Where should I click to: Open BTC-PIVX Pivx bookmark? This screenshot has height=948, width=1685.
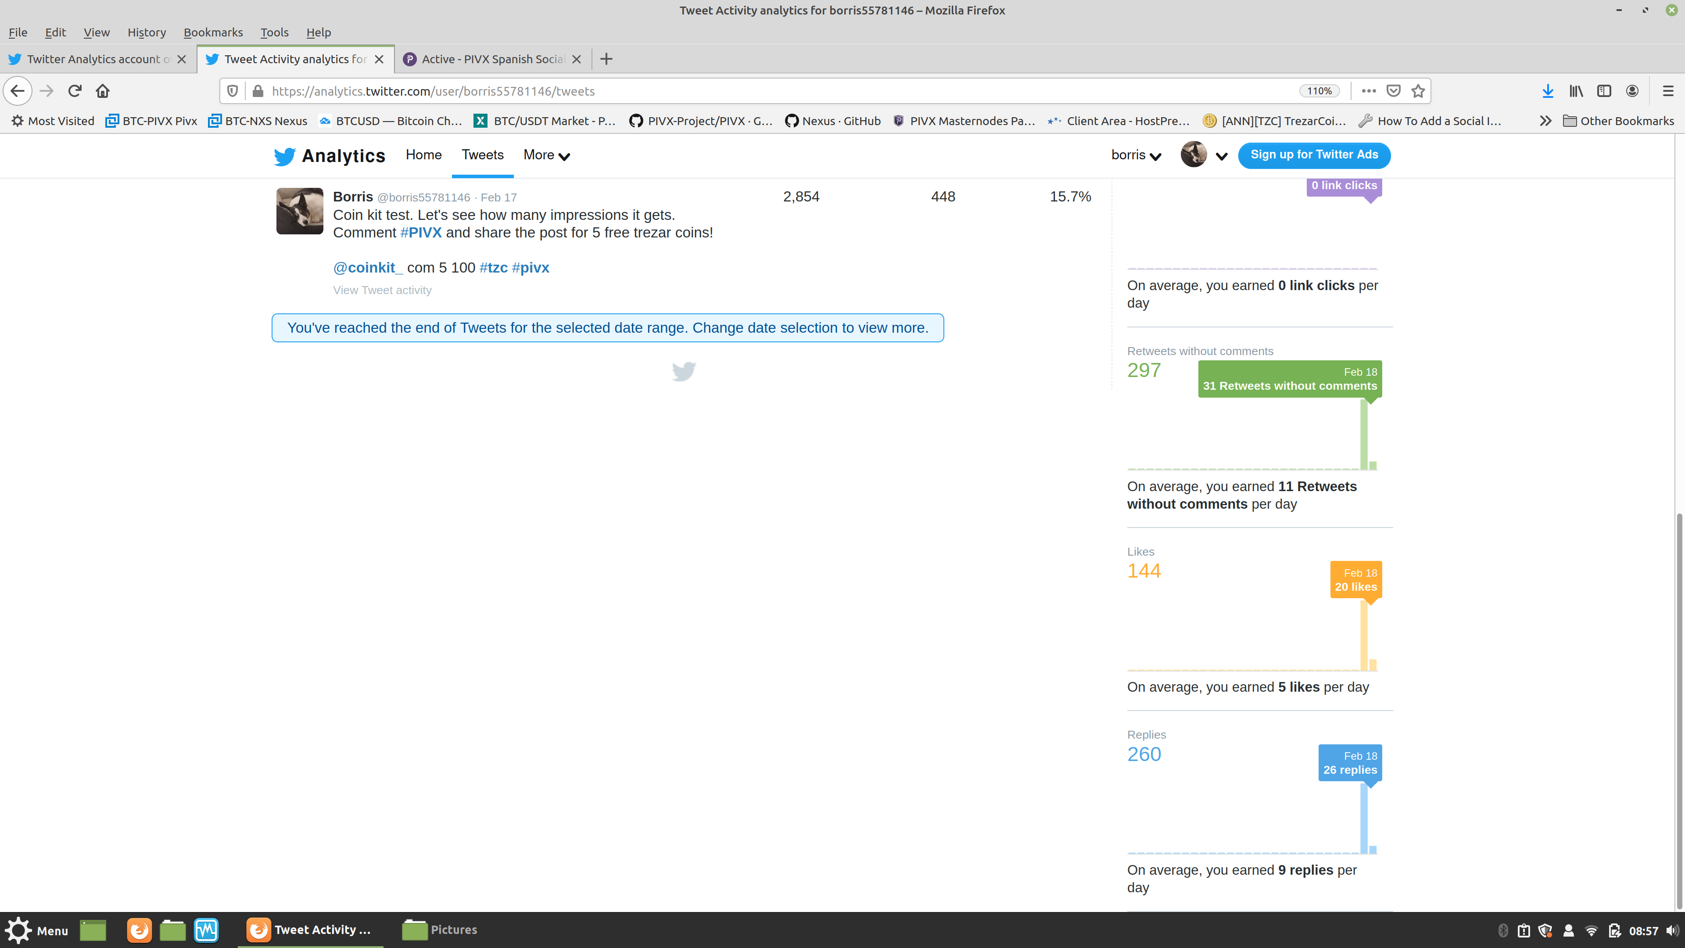click(x=152, y=121)
